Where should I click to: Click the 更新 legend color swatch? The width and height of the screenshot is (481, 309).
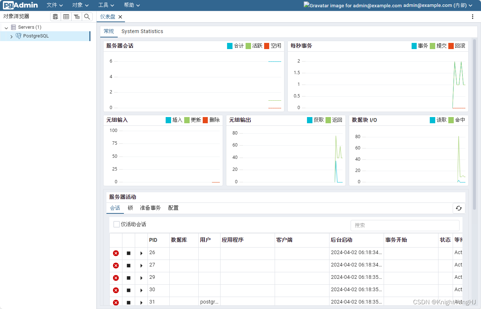187,120
